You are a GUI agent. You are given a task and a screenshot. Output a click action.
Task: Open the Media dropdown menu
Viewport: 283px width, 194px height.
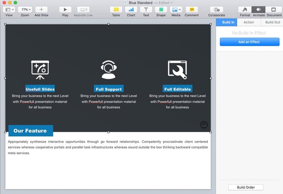pos(177,9)
